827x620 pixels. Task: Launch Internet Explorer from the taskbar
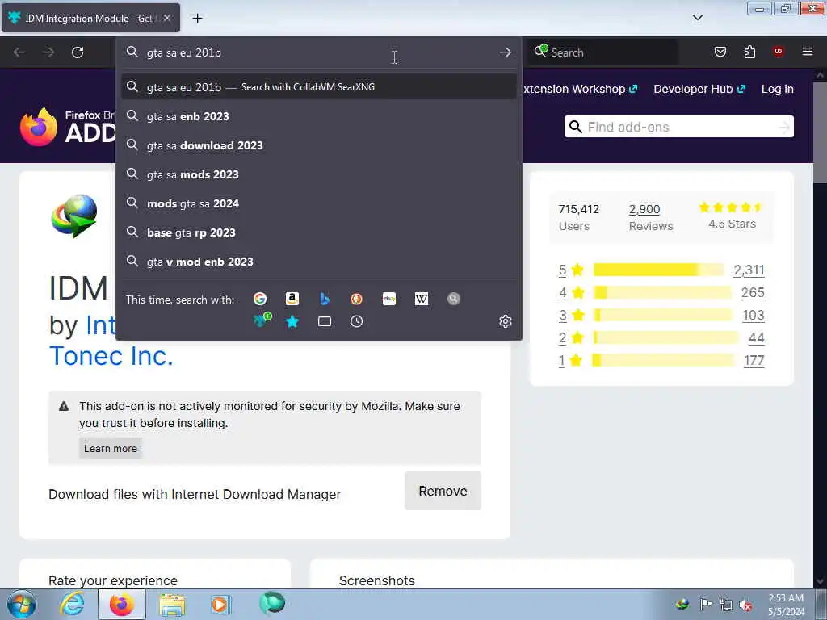(x=72, y=604)
